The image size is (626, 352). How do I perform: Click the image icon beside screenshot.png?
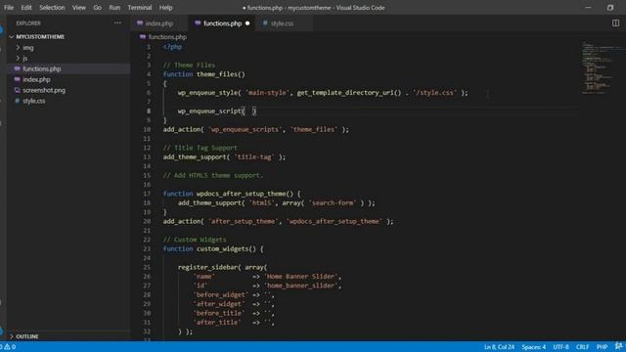(x=18, y=90)
